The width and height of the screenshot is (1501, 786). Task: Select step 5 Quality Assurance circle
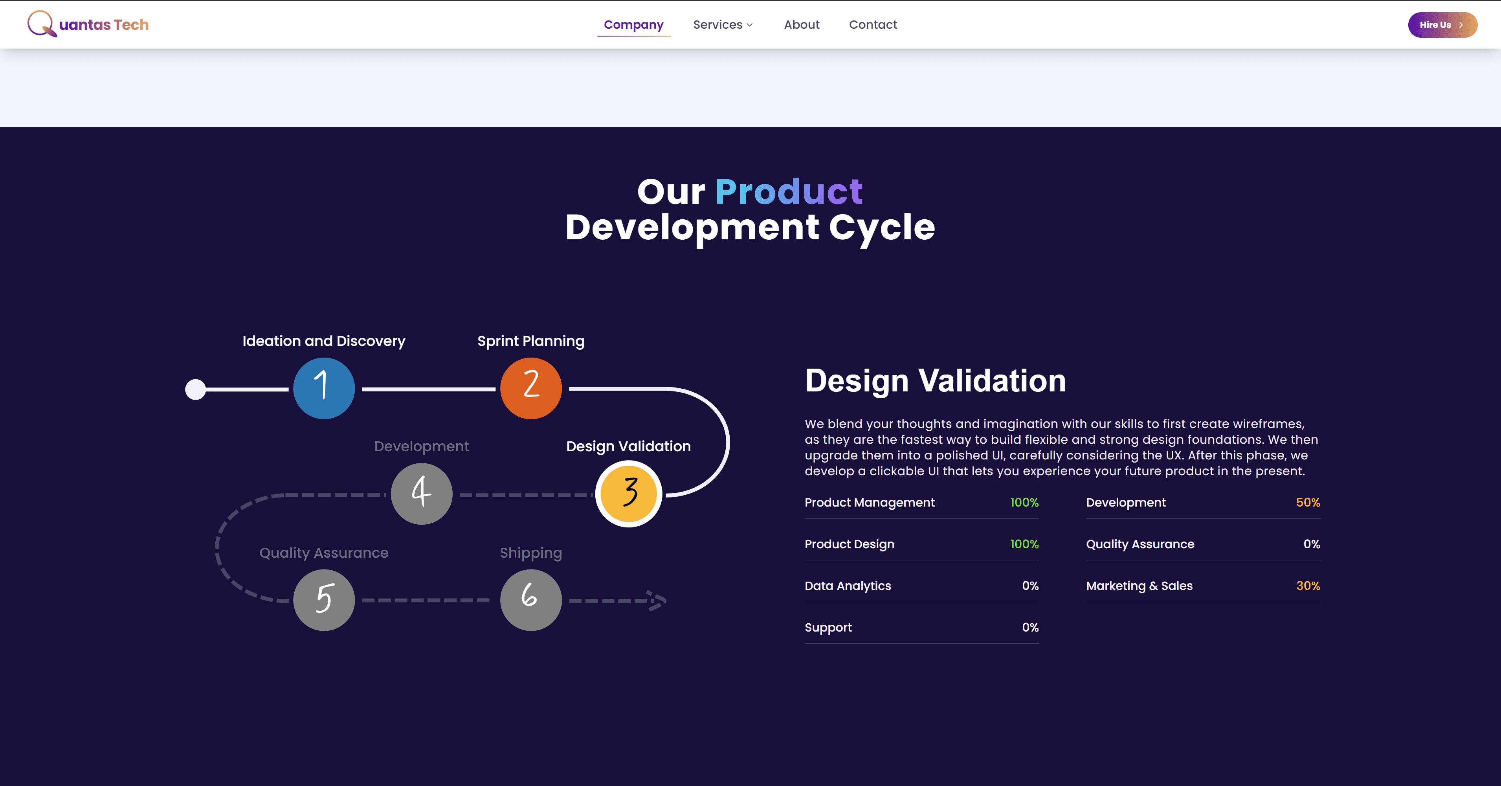tap(324, 600)
